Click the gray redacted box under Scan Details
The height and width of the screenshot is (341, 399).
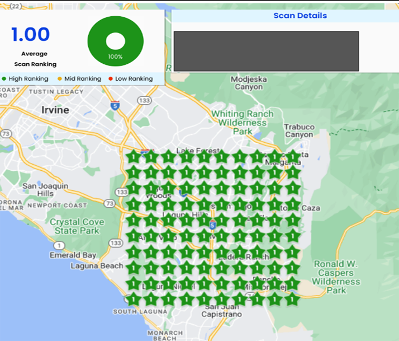[x=266, y=51]
